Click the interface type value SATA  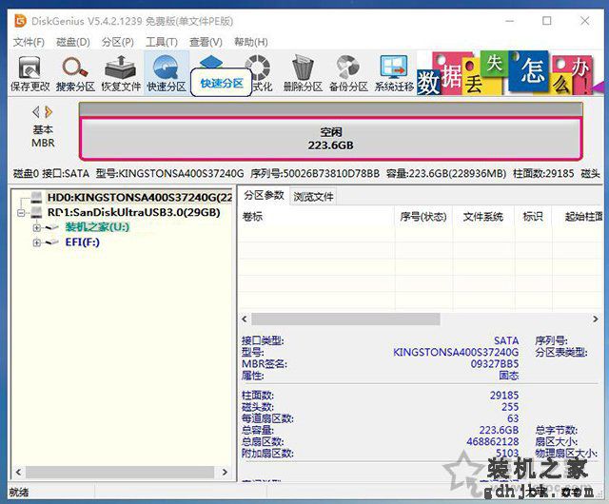(506, 341)
